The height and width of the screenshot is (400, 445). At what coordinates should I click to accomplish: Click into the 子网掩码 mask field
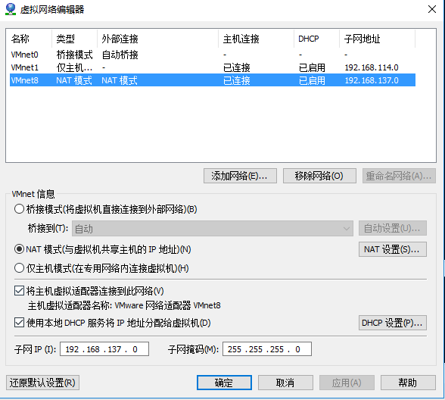pos(267,348)
